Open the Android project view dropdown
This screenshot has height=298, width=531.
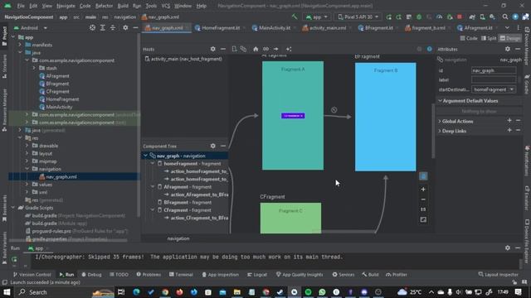point(31,27)
